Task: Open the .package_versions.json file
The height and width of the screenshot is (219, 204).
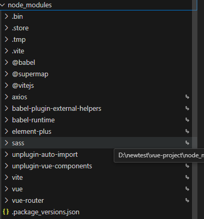Action: point(97,212)
